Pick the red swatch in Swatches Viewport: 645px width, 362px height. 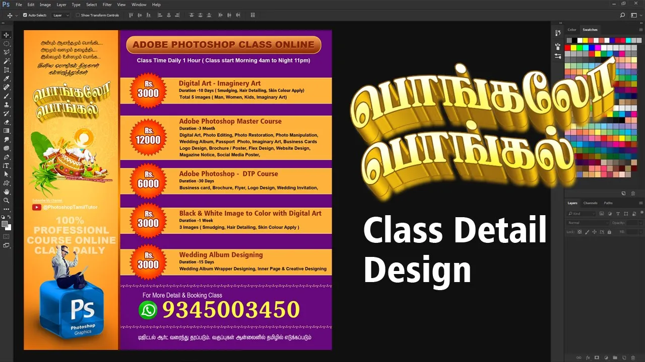coord(567,48)
